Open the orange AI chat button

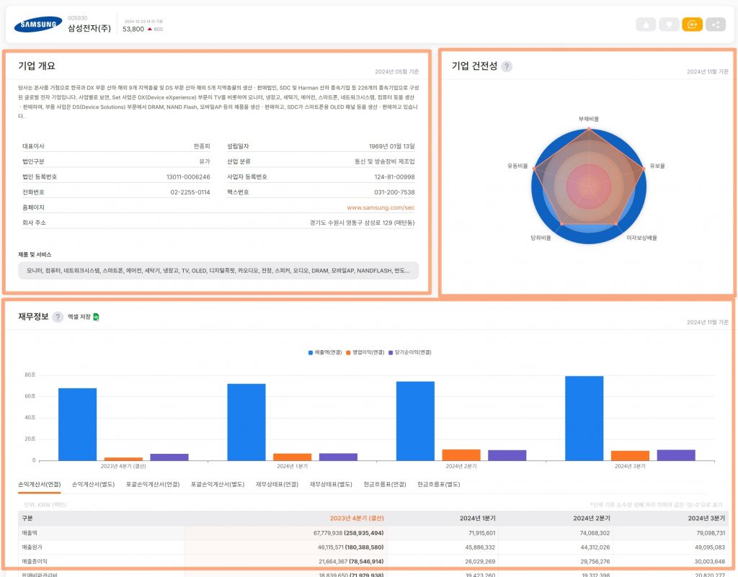[x=692, y=24]
